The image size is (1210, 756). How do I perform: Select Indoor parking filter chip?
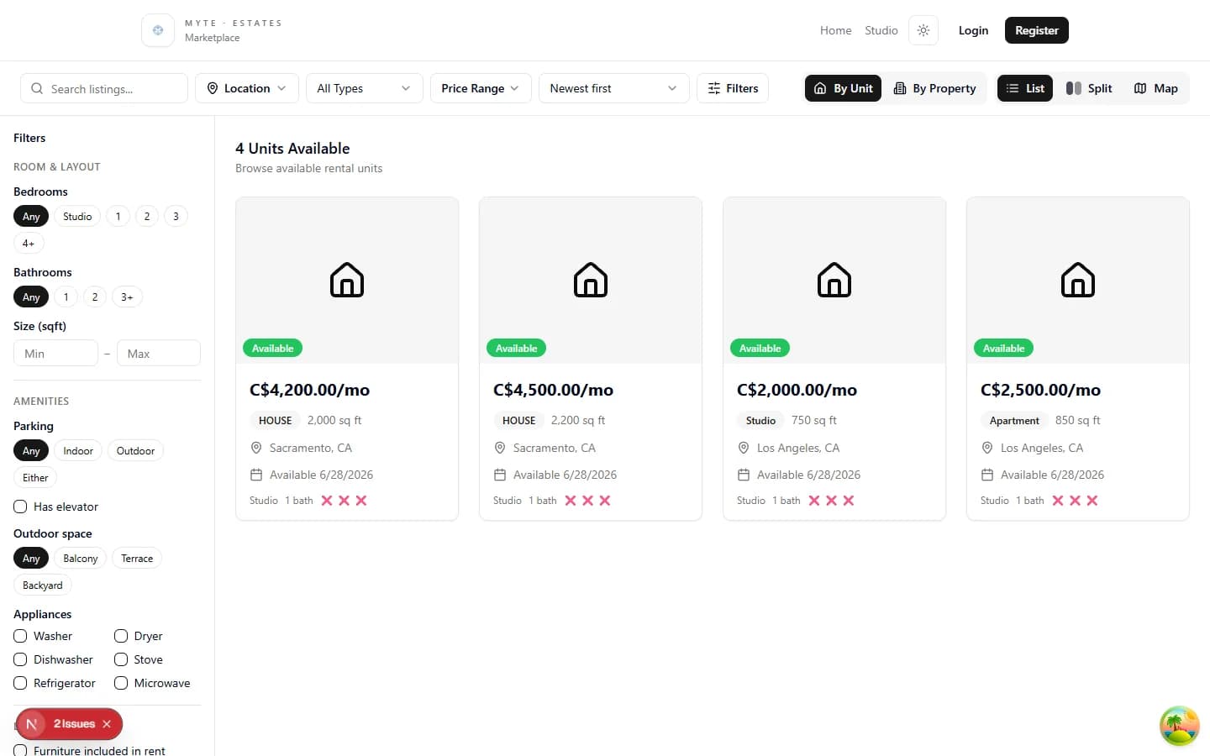pos(78,451)
